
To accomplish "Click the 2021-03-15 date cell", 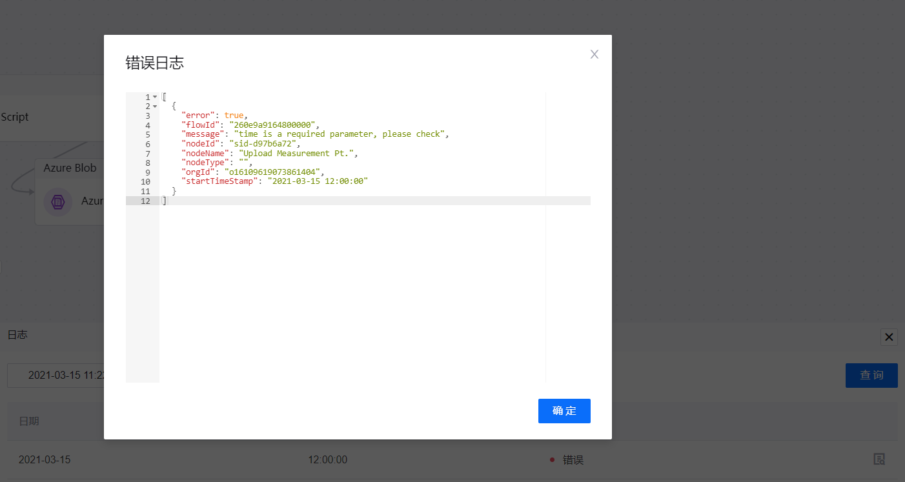I will (x=45, y=460).
